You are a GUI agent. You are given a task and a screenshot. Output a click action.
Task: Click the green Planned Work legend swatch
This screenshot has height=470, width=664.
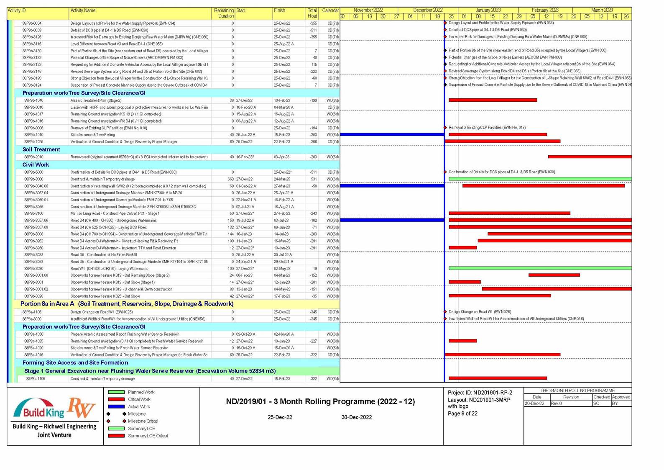[116, 392]
